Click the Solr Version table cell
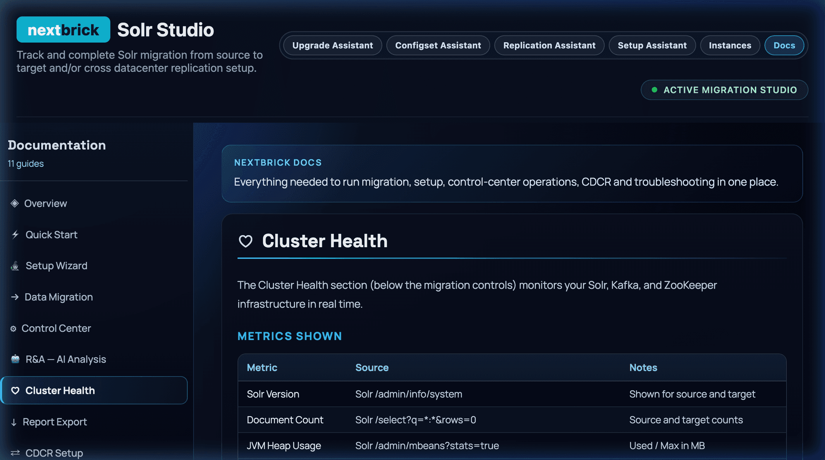 point(273,394)
